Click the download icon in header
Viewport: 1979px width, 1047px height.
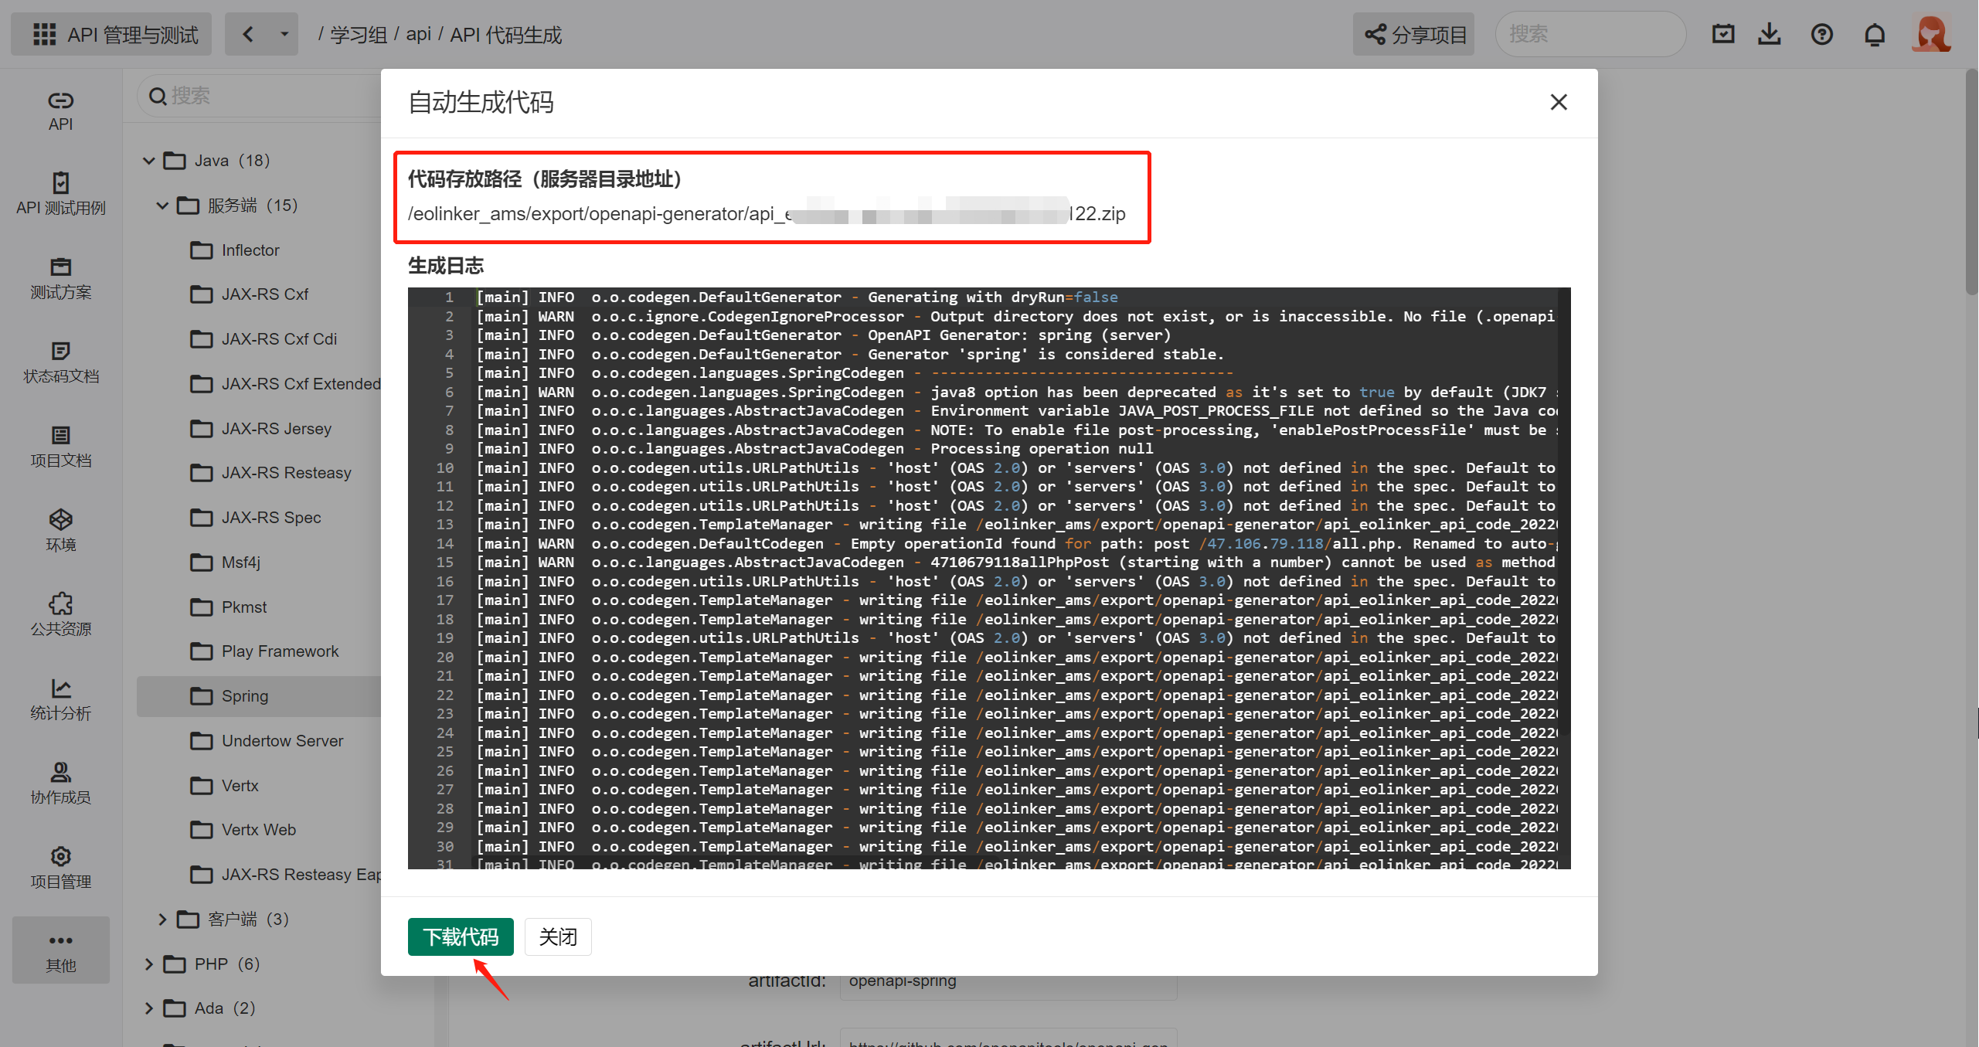pos(1769,35)
